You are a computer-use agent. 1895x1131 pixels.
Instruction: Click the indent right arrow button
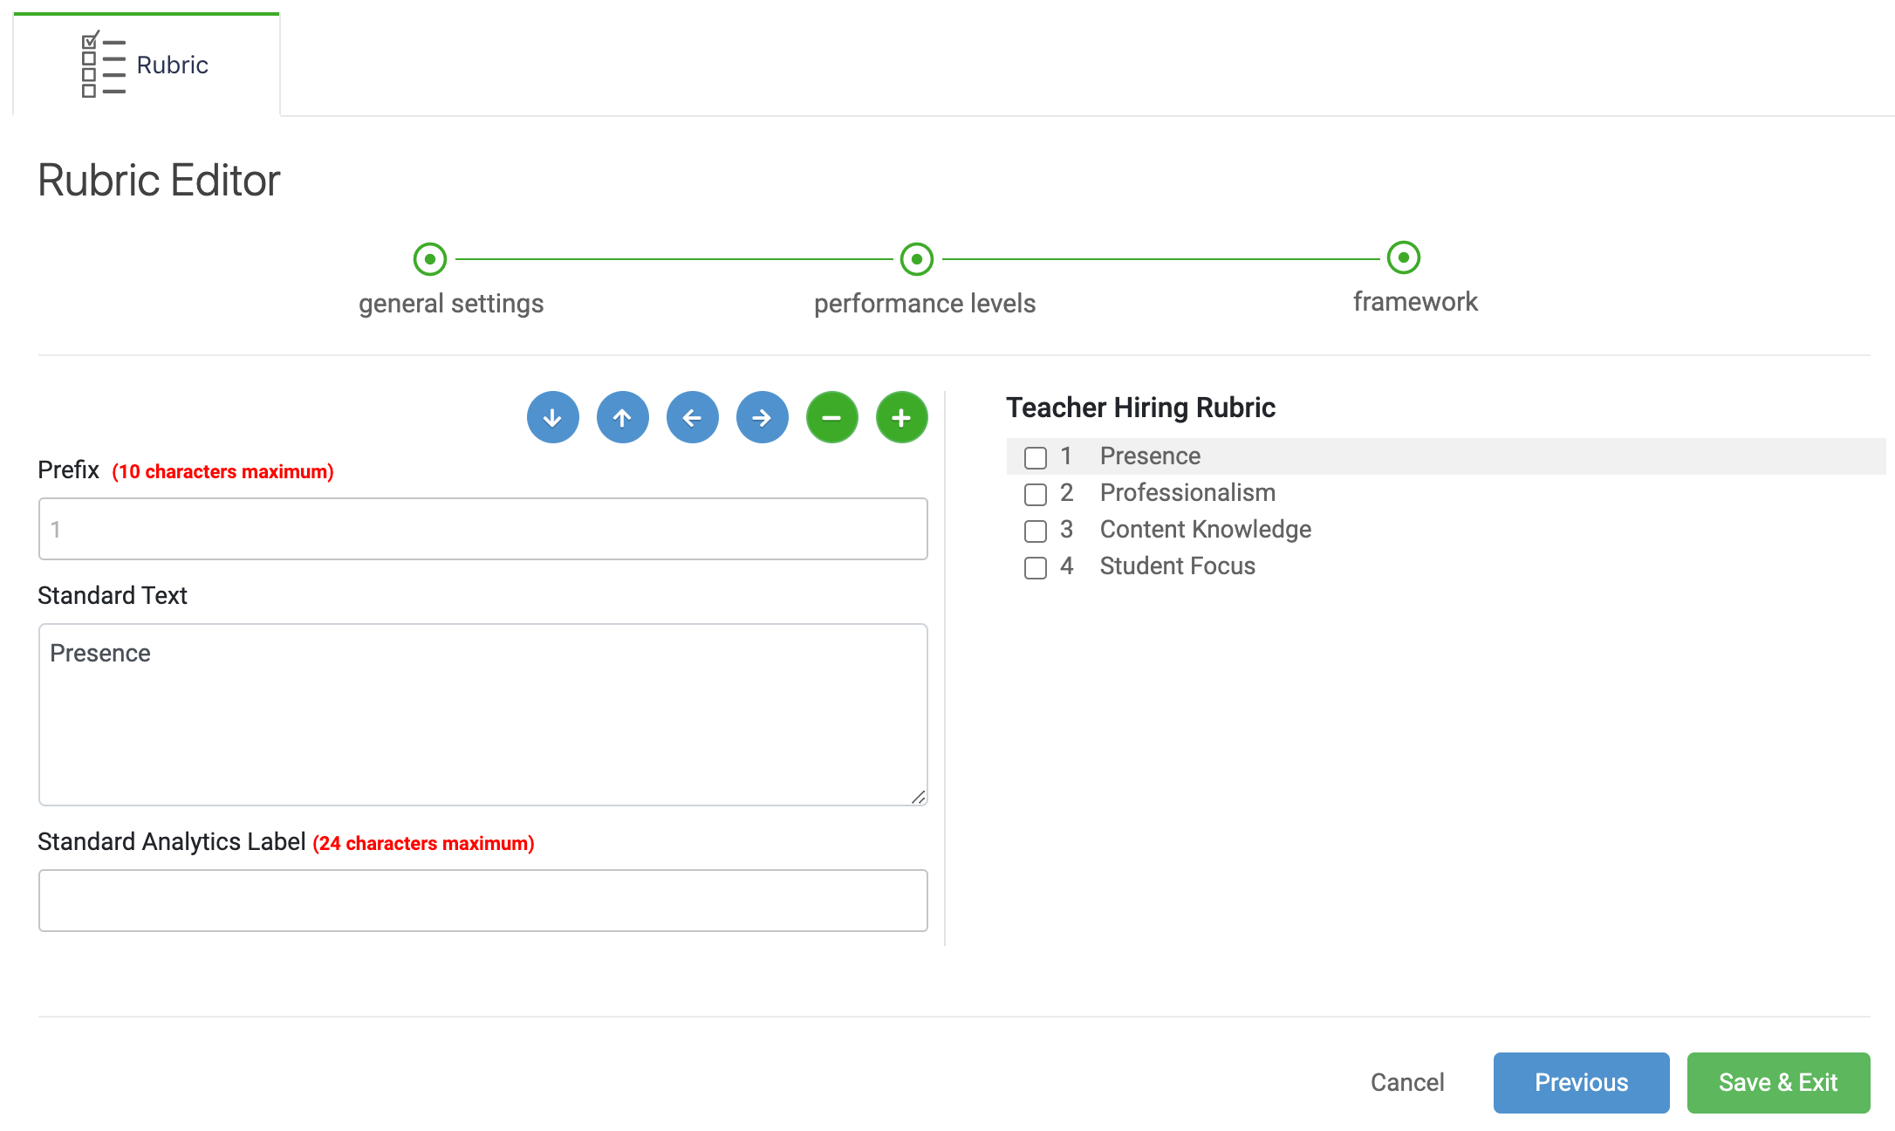pyautogui.click(x=762, y=417)
